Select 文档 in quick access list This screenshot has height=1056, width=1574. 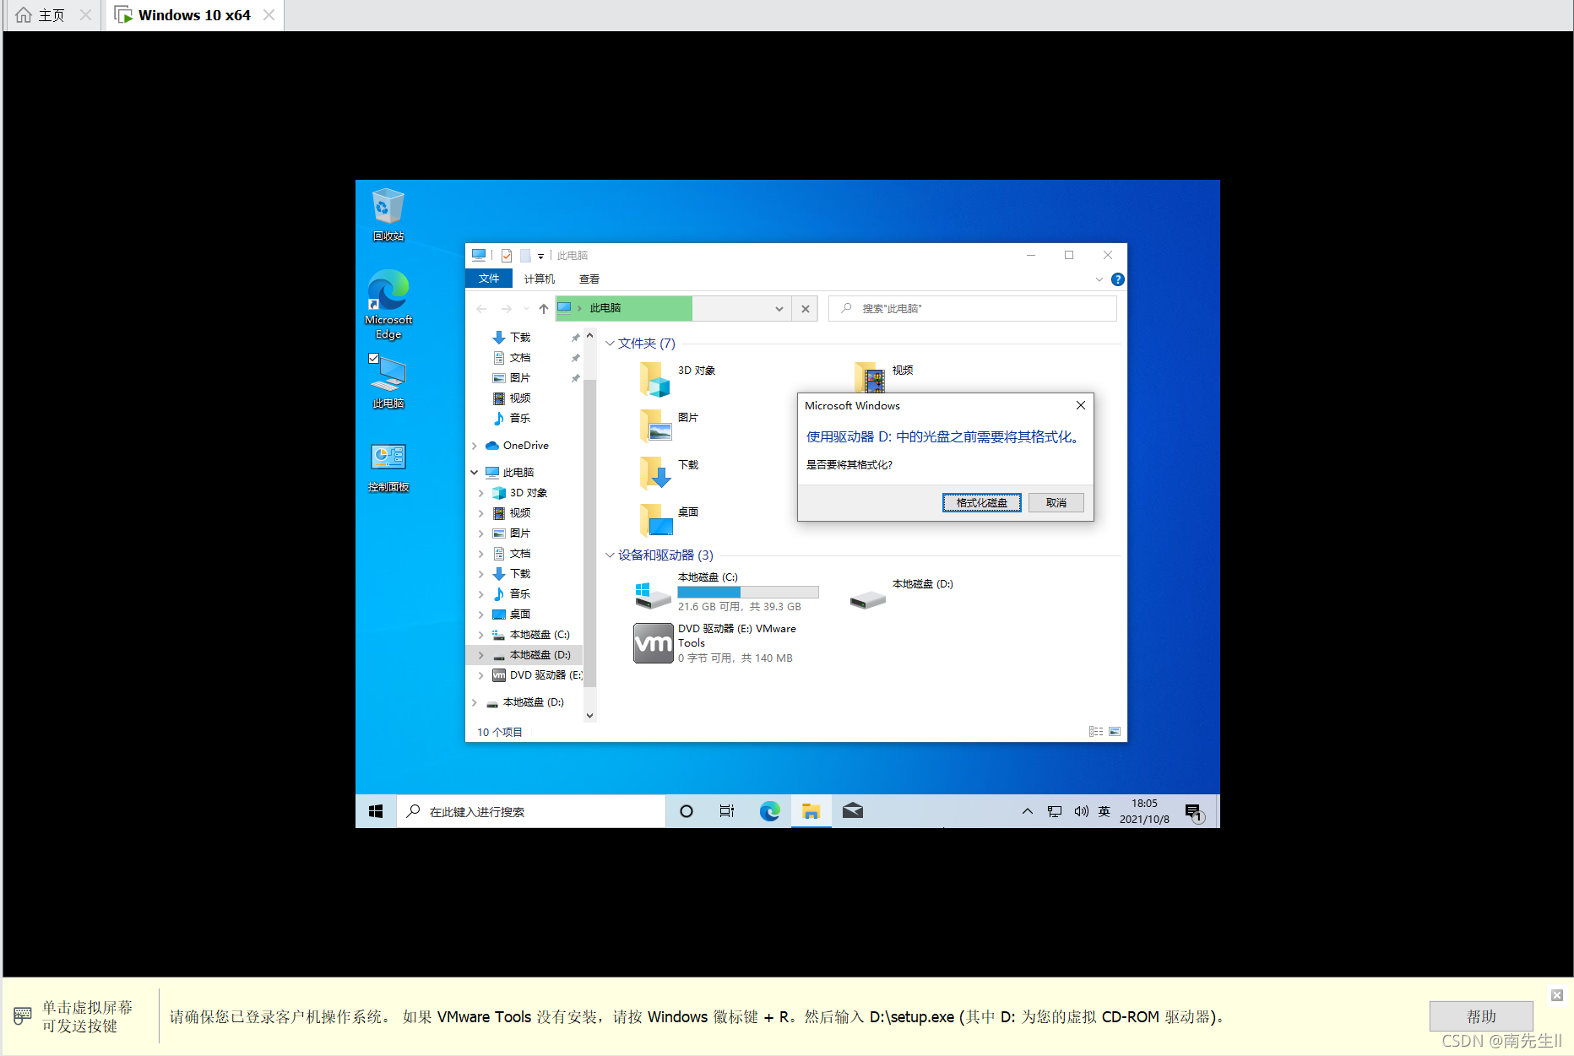point(520,357)
